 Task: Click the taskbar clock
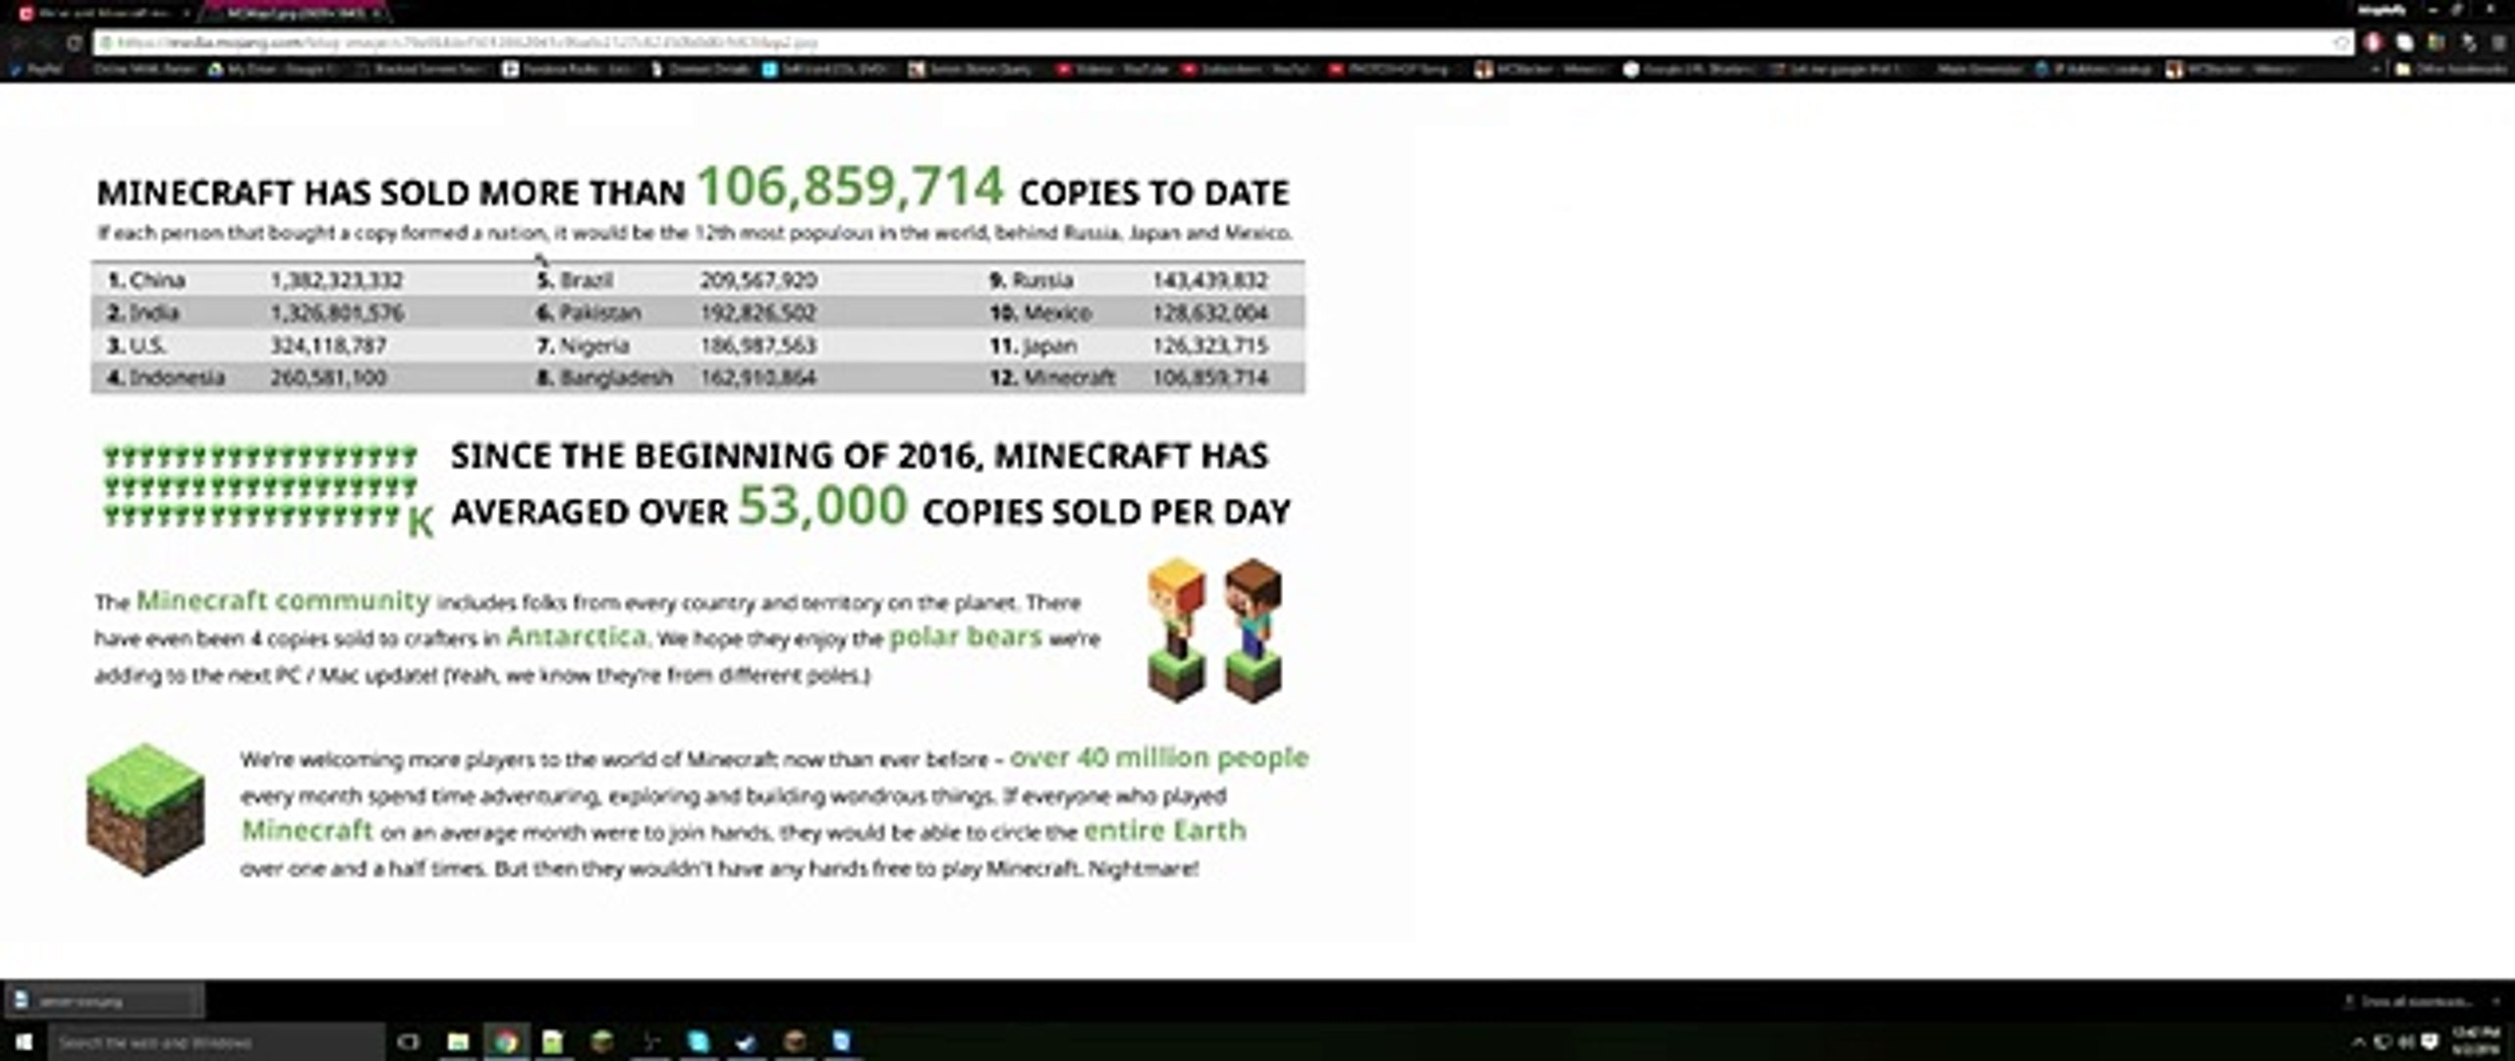coord(2478,1041)
